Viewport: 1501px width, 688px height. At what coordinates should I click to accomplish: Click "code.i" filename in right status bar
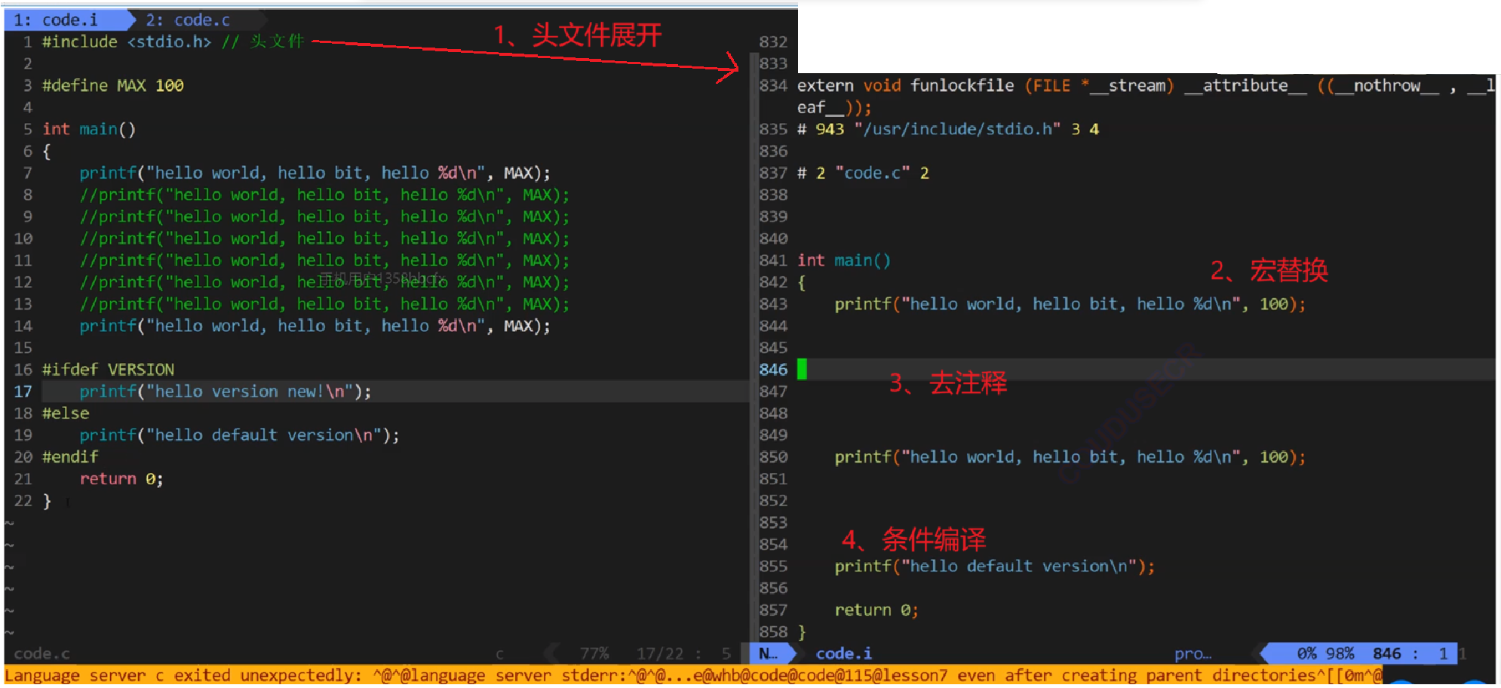844,653
